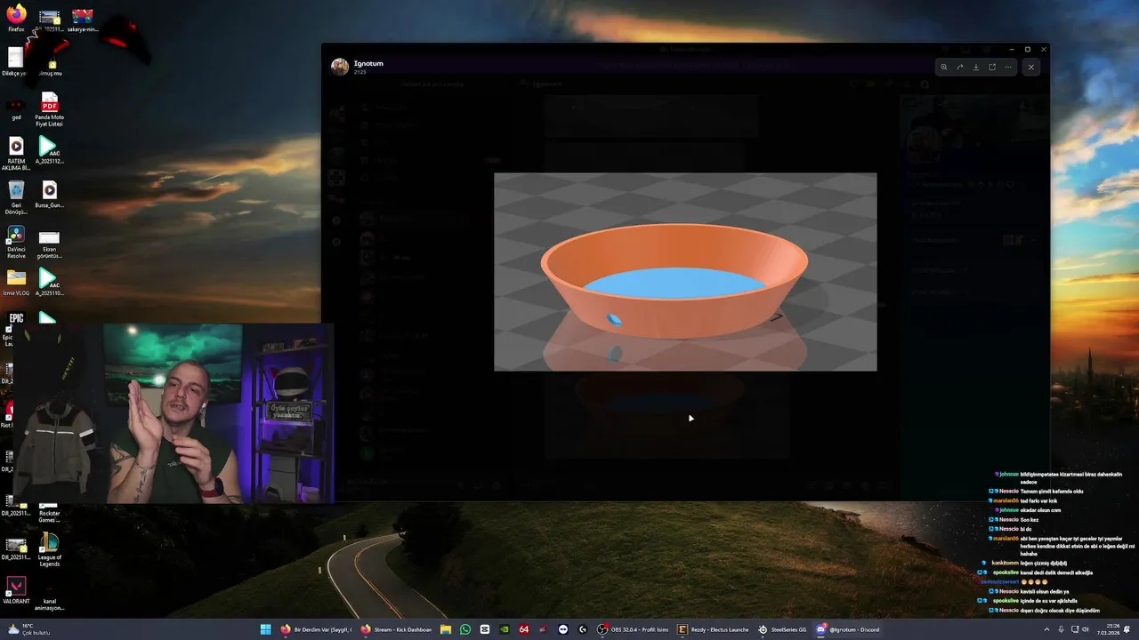Screen dimensions: 1139x640
Task: Click the Ignotum username in viewer
Action: tap(368, 63)
